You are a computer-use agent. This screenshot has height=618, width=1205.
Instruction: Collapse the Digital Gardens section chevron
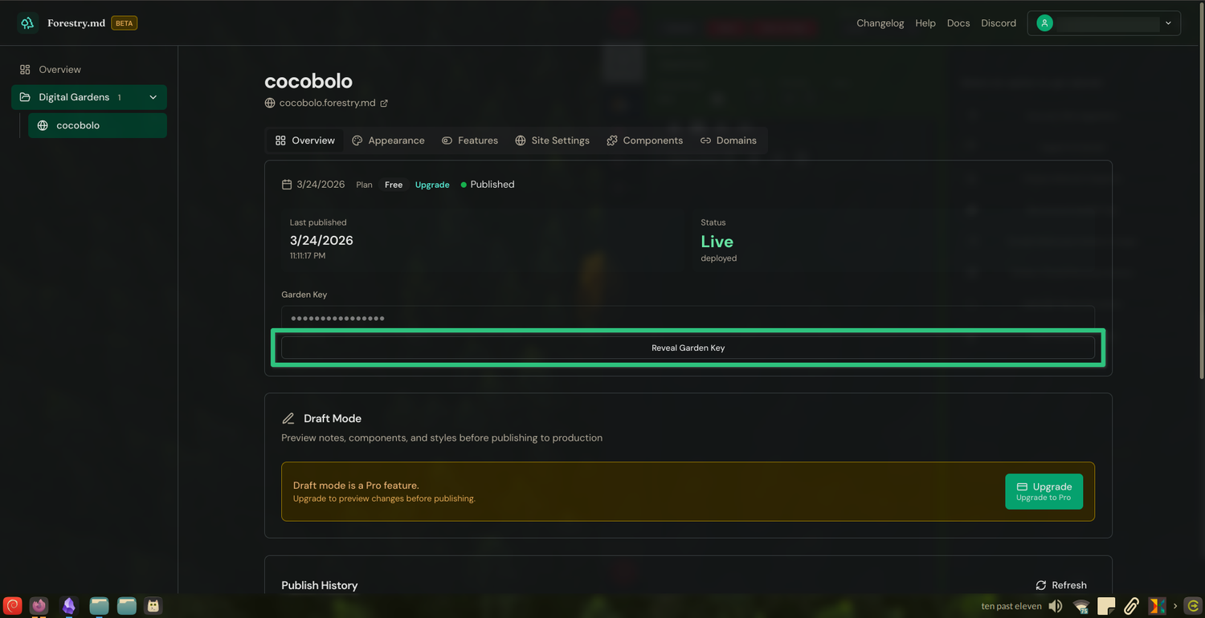(153, 97)
